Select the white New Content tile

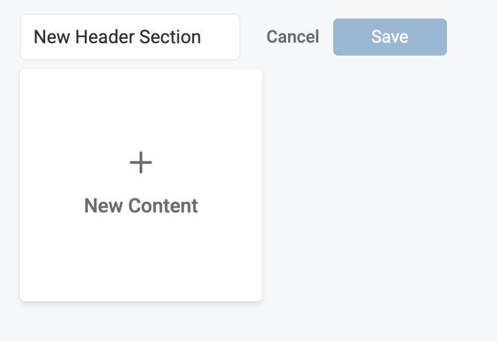(x=141, y=185)
